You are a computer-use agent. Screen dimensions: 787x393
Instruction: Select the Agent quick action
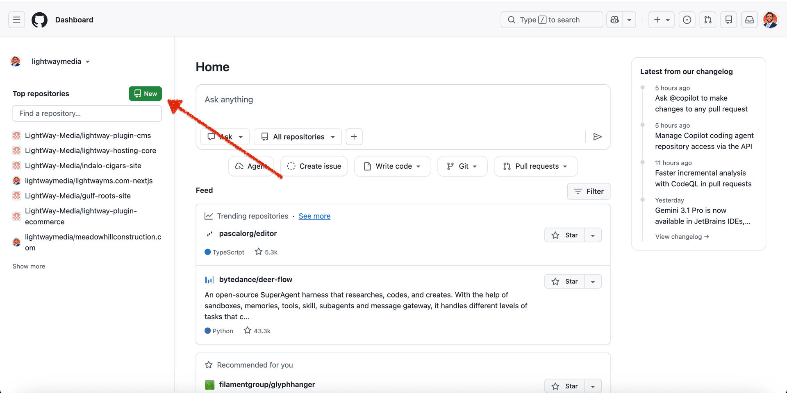point(251,166)
